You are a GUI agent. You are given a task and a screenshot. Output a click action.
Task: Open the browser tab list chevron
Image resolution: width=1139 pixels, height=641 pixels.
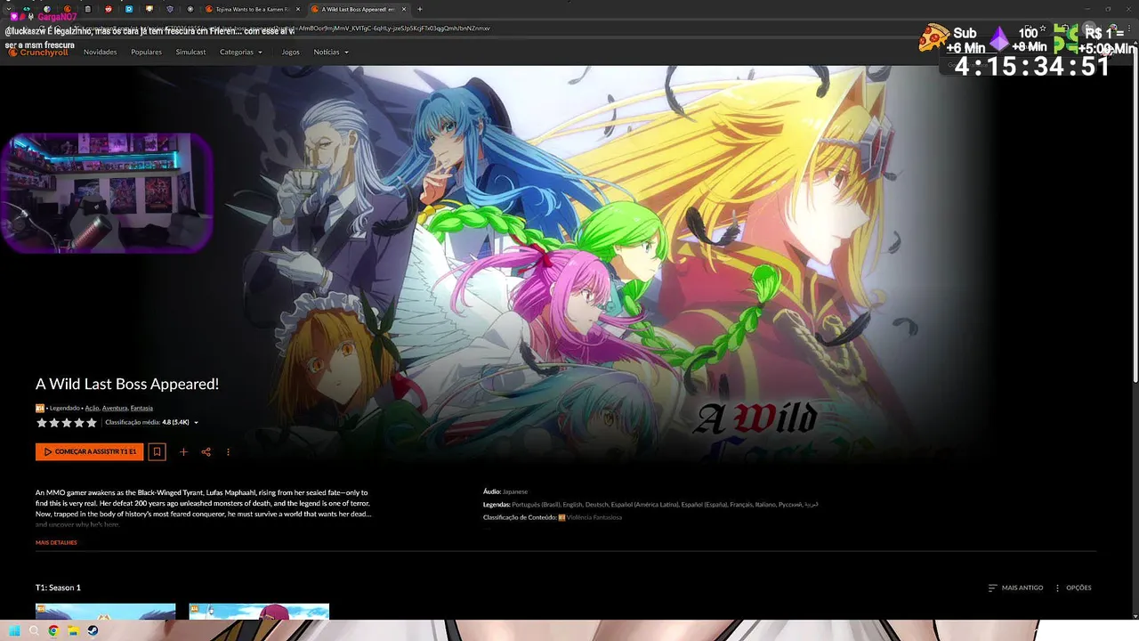pos(10,9)
